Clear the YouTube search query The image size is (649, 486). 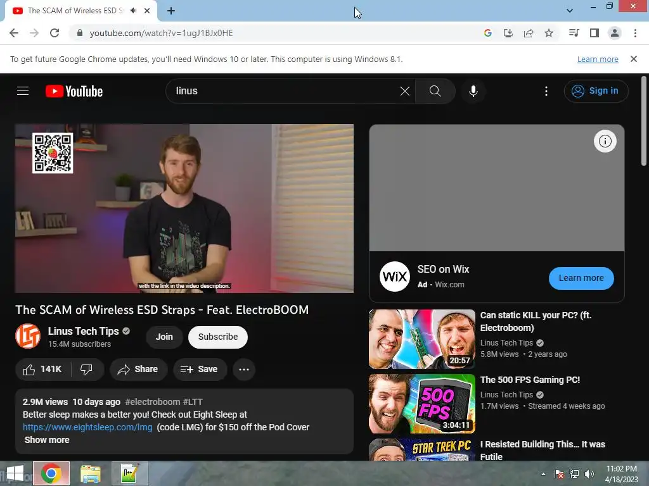405,91
